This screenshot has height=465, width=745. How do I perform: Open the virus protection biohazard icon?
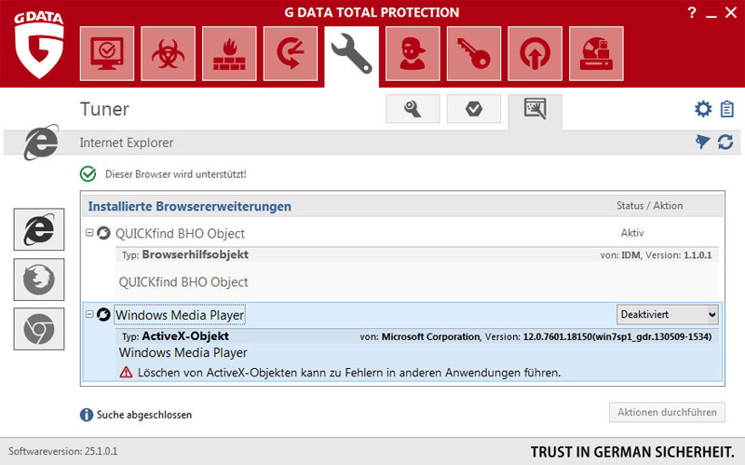169,54
